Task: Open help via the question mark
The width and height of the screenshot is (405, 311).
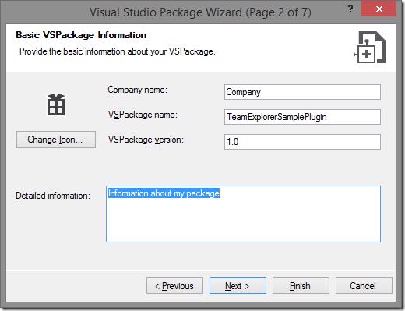Action: click(x=350, y=9)
